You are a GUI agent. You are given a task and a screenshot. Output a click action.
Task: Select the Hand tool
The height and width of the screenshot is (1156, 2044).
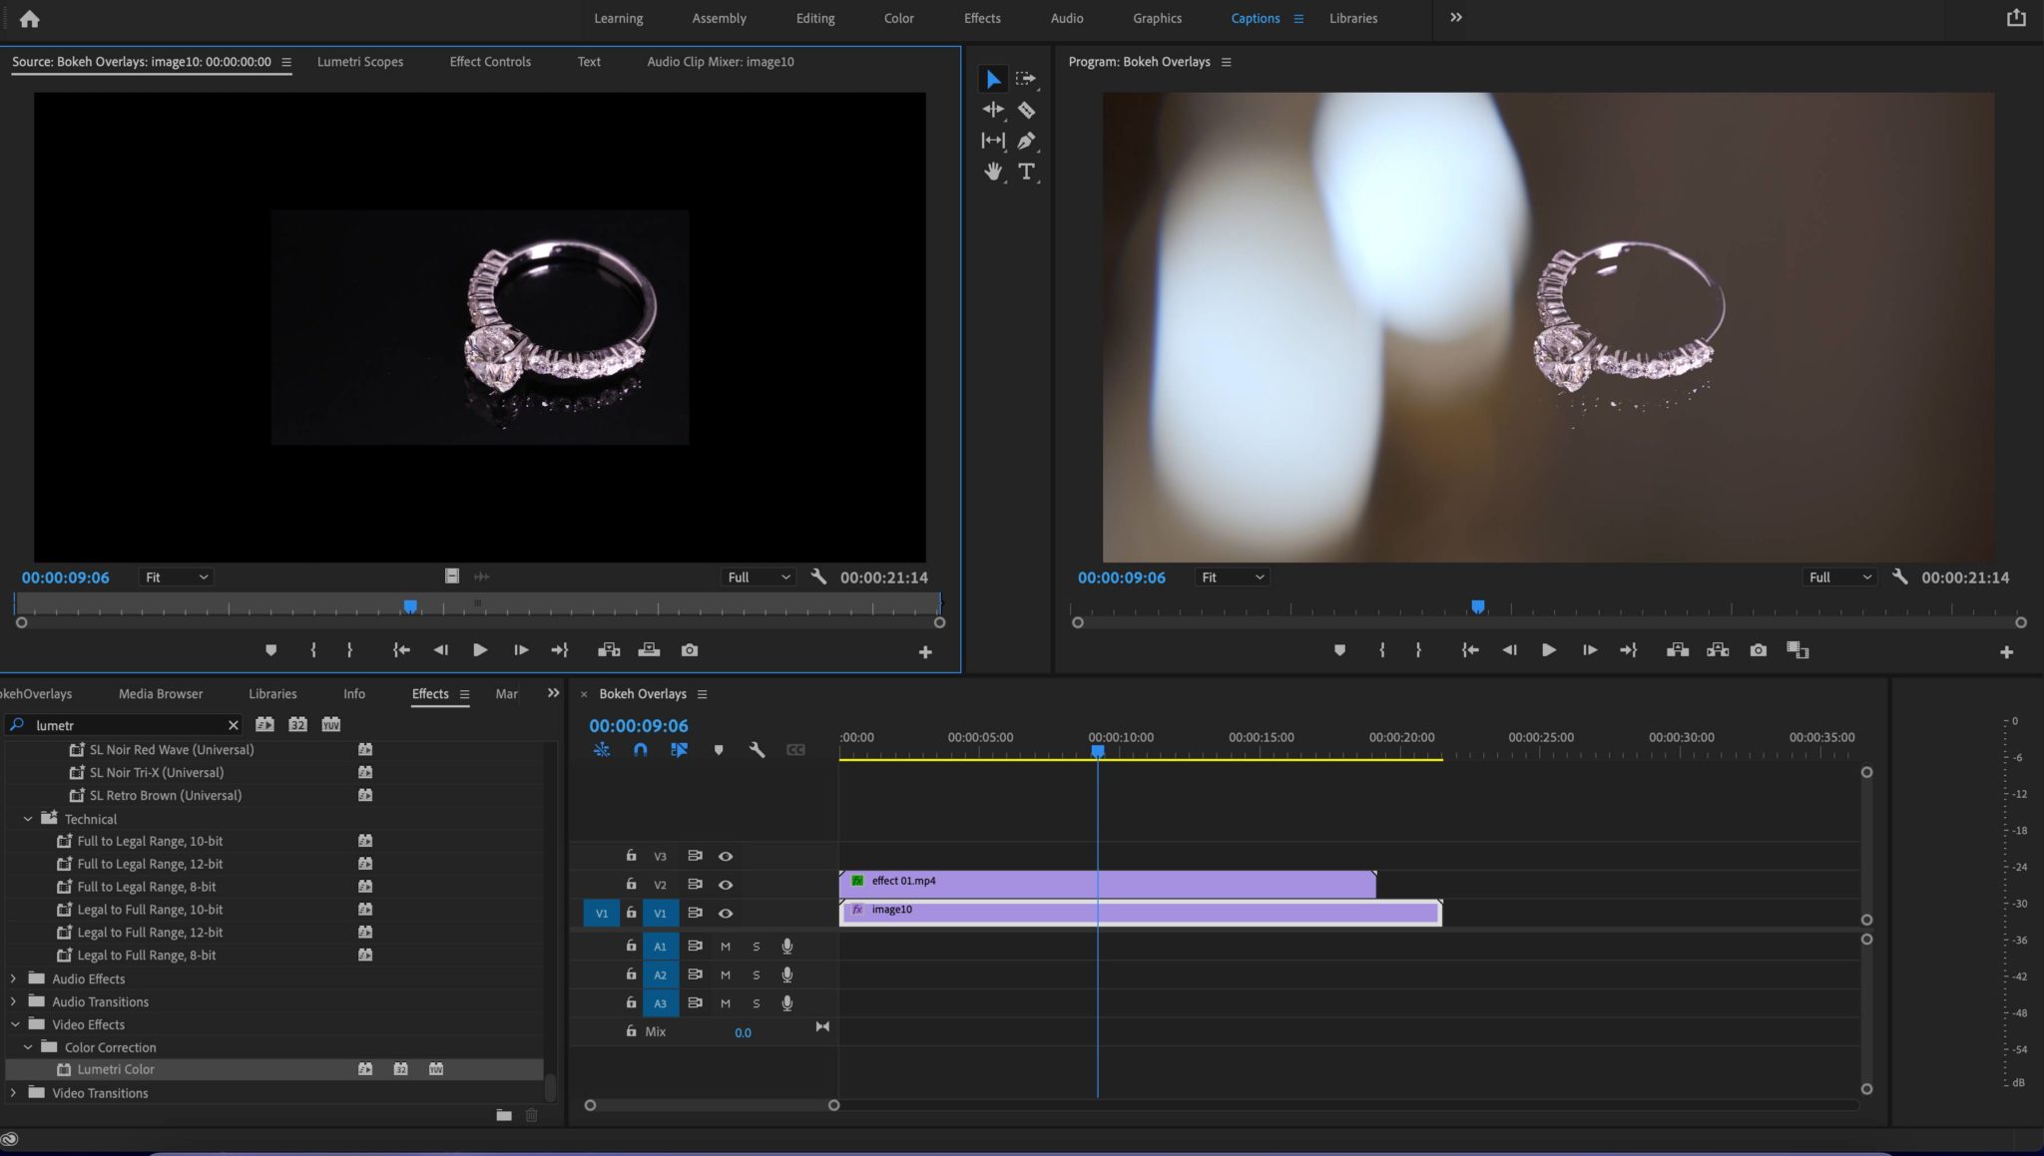point(993,172)
